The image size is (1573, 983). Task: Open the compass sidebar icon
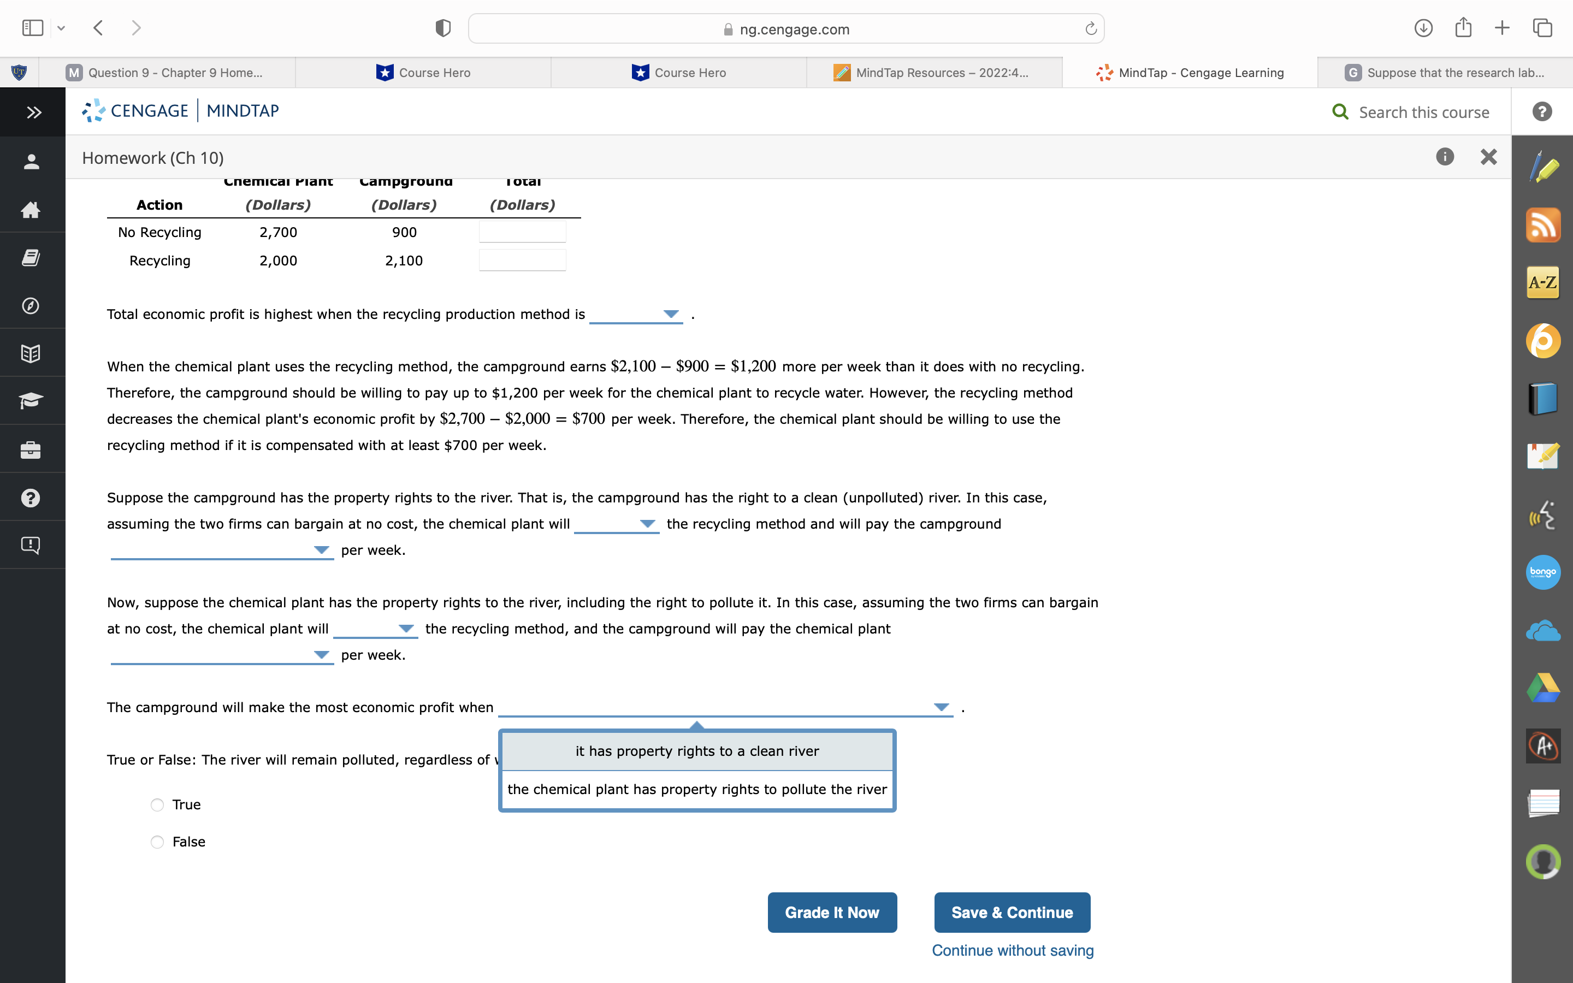pyautogui.click(x=31, y=306)
